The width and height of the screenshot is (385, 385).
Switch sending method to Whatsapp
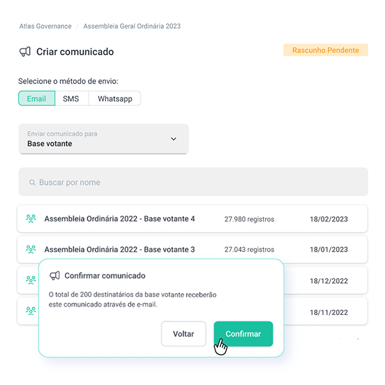[x=115, y=99]
